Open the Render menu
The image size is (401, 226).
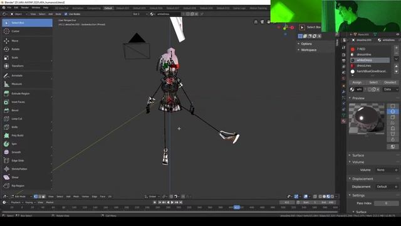(x=25, y=8)
